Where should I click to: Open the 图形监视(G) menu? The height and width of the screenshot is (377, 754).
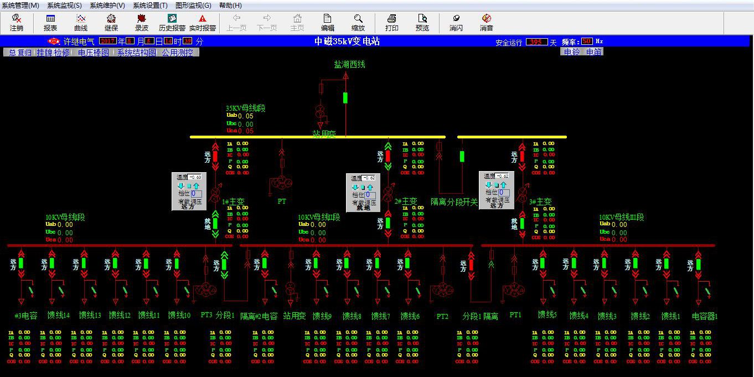pos(193,6)
